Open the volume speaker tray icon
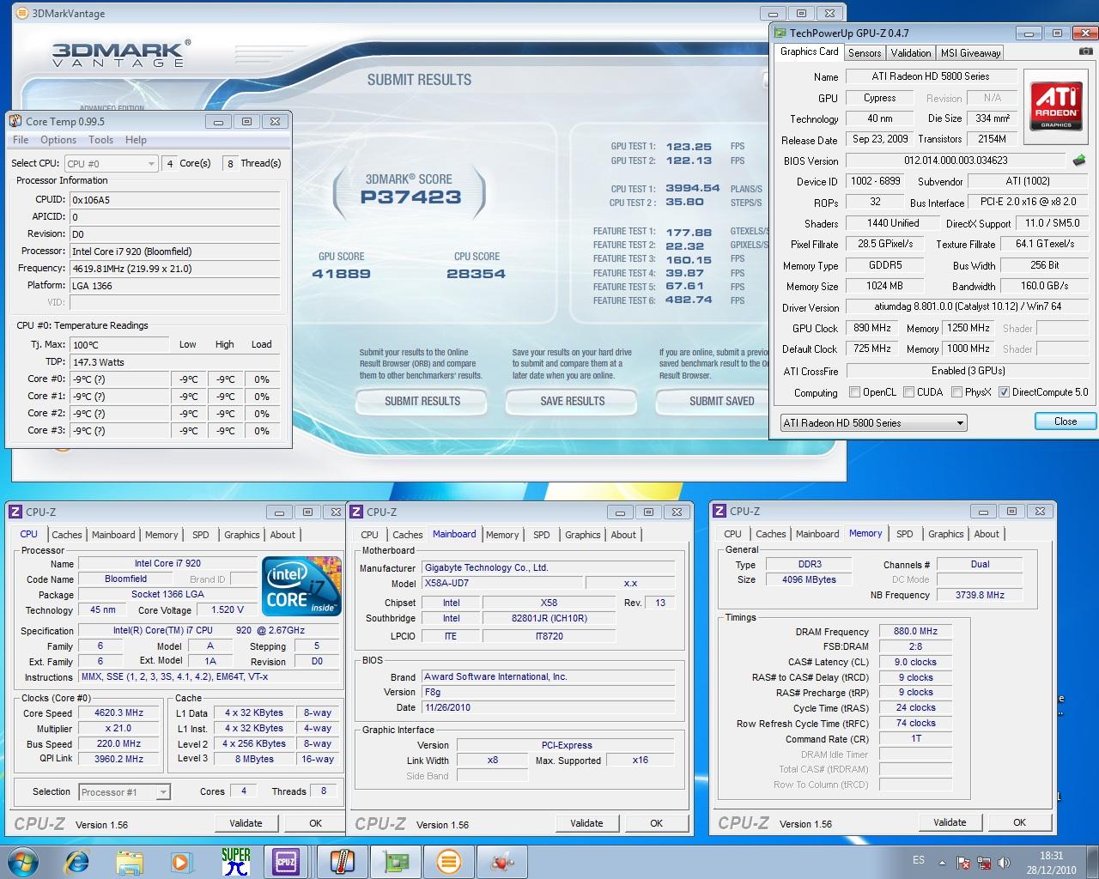The width and height of the screenshot is (1099, 879). point(1002,863)
